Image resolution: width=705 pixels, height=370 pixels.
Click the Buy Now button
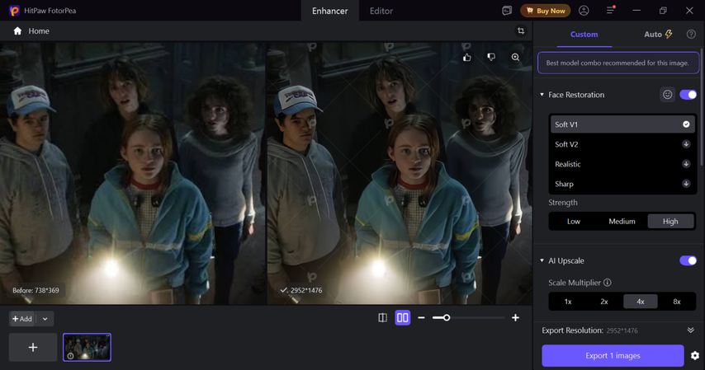546,11
